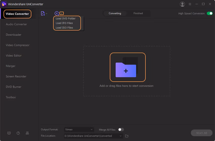The image size is (215, 141).
Task: Open the Output Format Vimeo dropdown
Action: [79, 129]
